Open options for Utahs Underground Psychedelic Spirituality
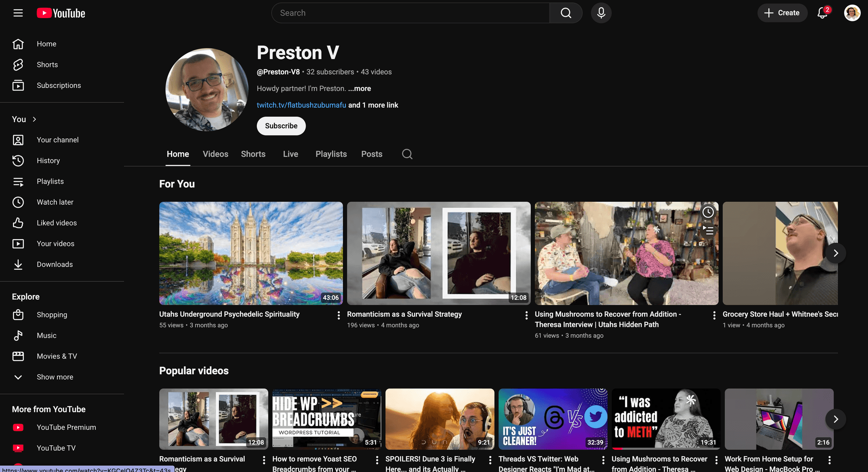868x472 pixels. [339, 315]
